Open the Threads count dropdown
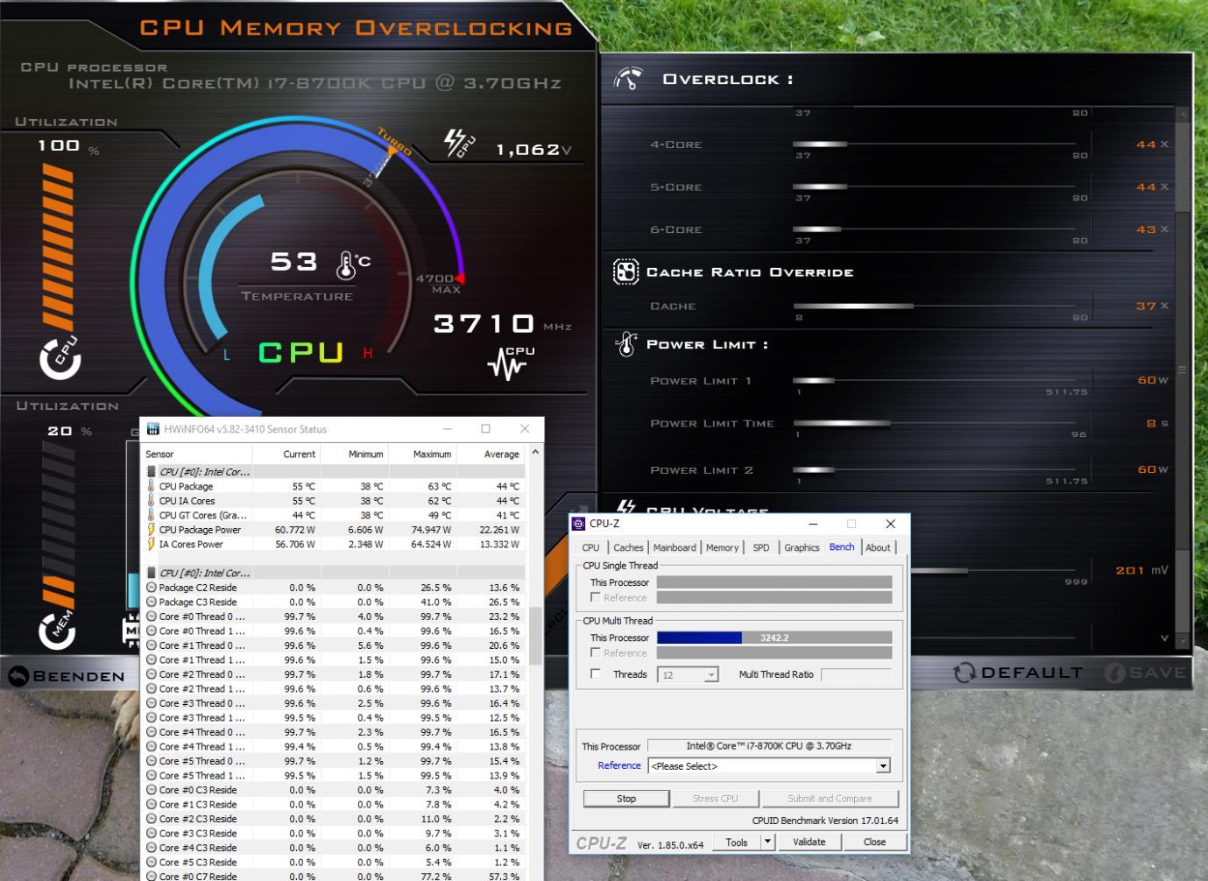 click(711, 675)
